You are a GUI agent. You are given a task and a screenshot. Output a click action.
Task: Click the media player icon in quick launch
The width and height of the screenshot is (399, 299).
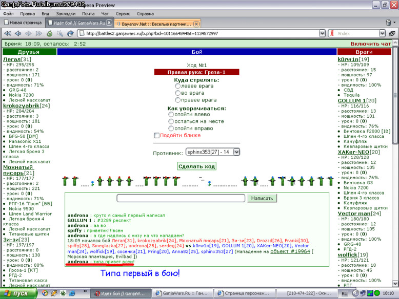pos(45,293)
